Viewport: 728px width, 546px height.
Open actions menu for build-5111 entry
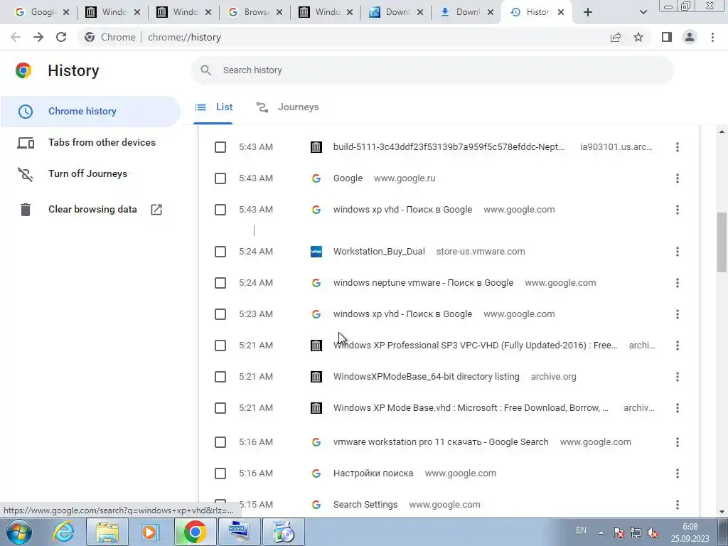click(678, 147)
